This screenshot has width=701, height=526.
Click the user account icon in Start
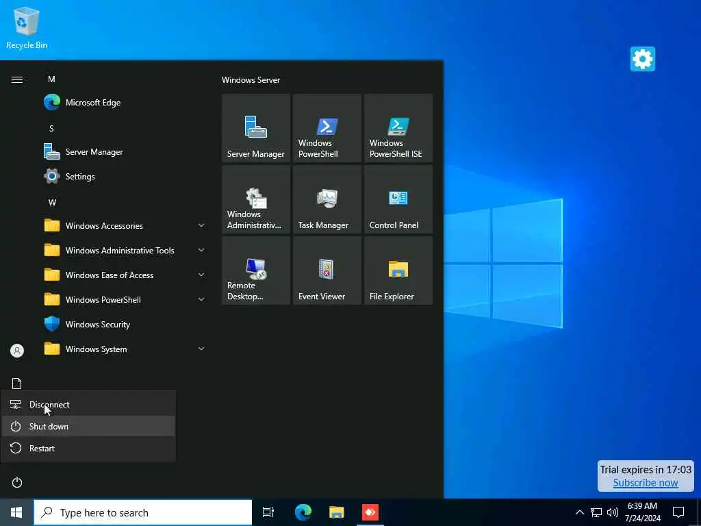point(17,350)
